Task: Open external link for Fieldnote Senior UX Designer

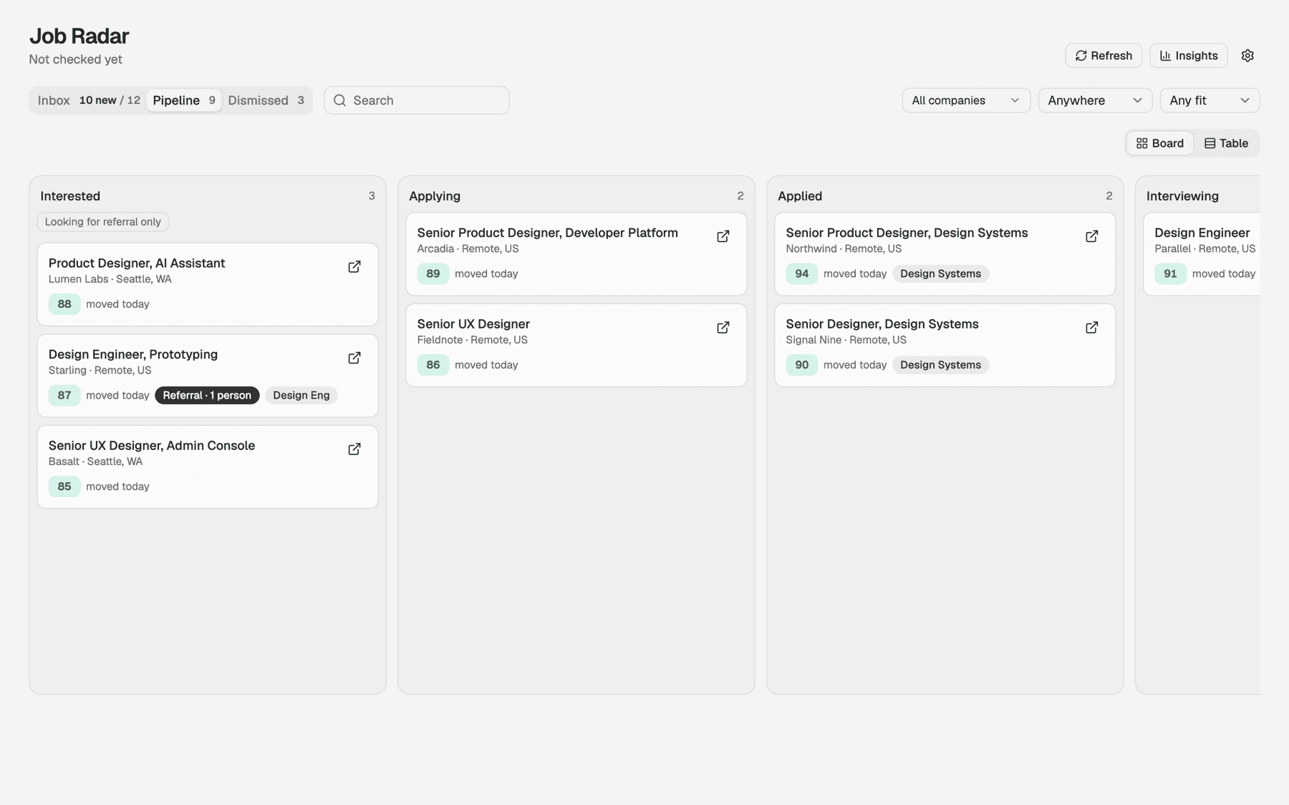Action: (x=723, y=328)
